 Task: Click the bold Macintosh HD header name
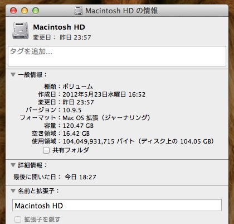(59, 27)
